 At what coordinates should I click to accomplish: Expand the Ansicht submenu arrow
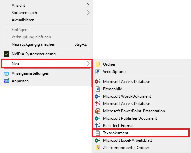[x=88, y=5]
